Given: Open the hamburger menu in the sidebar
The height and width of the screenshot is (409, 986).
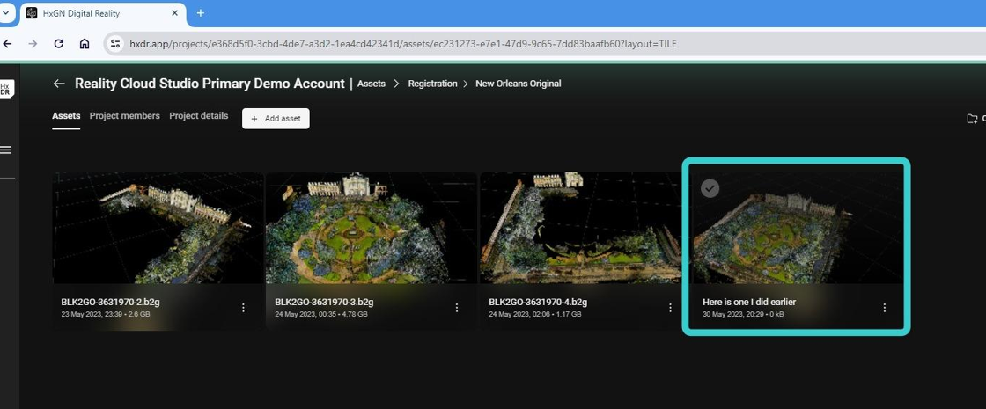Looking at the screenshot, I should (5, 150).
